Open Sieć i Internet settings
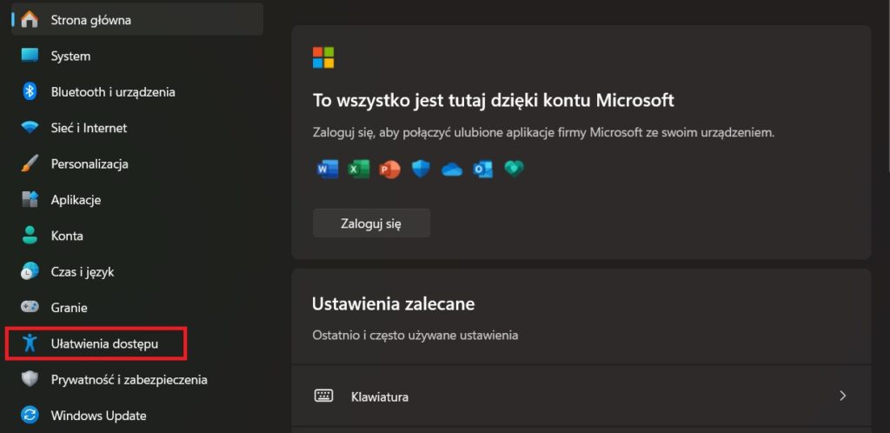Screen dimensions: 890x433 pyautogui.click(x=89, y=128)
